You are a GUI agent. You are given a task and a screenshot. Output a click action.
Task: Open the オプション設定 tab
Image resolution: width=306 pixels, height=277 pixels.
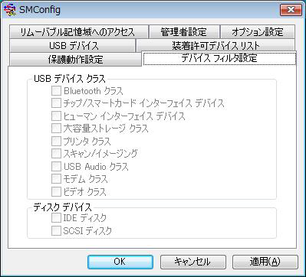[x=257, y=32]
